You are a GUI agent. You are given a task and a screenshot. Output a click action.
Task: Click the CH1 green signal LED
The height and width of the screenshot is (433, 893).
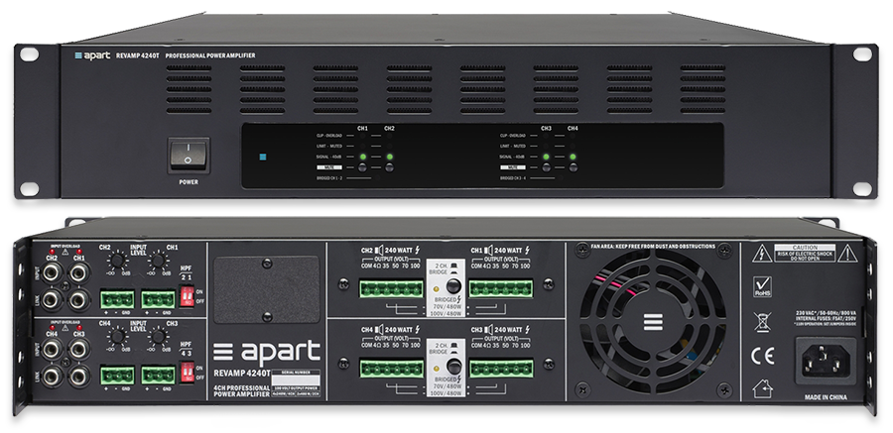pos(363,158)
